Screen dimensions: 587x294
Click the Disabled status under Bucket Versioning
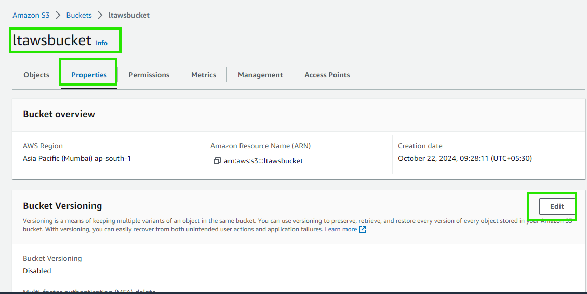[37, 271]
